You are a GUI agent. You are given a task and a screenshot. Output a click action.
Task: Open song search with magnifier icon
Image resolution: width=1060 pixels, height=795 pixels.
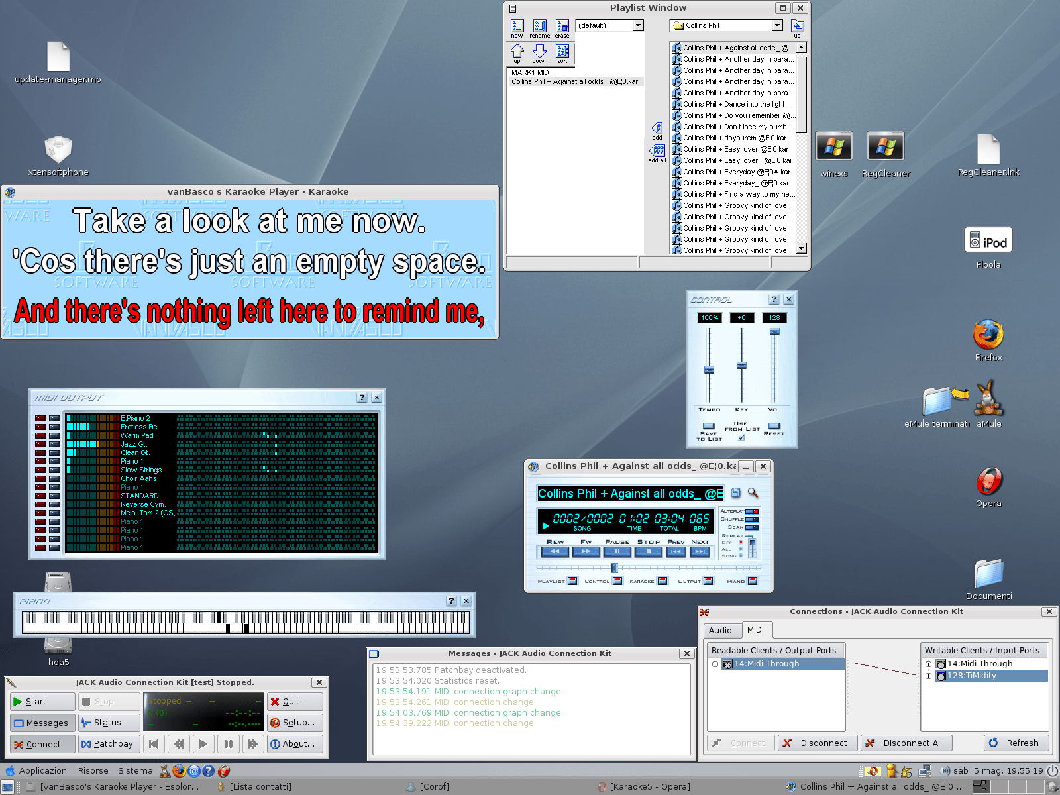(752, 493)
